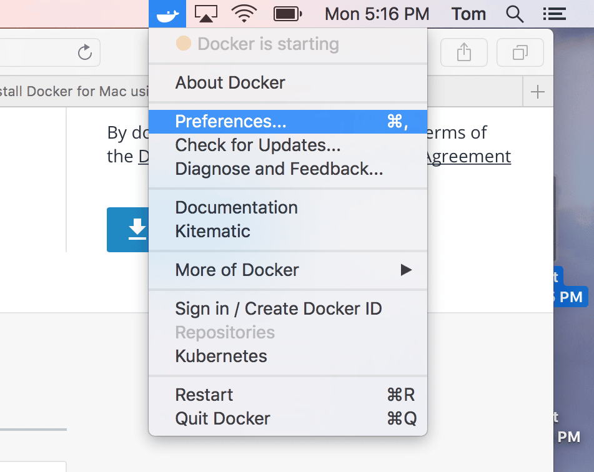Open the Tom user menu
Screen dimensions: 594x472
pos(468,14)
